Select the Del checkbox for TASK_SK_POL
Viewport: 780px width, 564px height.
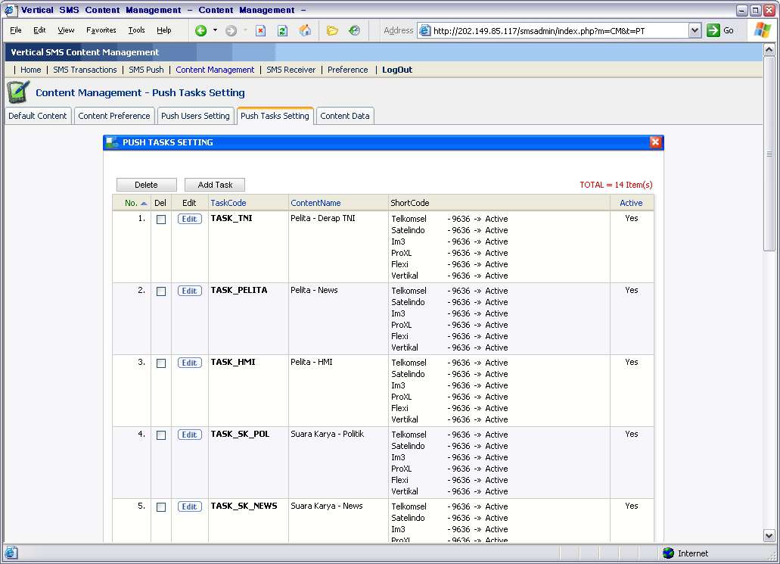[x=161, y=435]
